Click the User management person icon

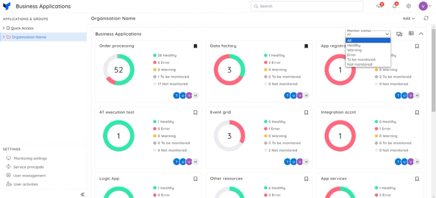click(x=8, y=176)
